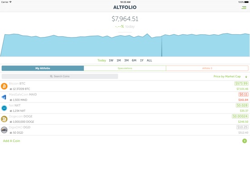Toggle the Dogecoin $0.00024 price badge
The image size is (250, 187).
(x=240, y=116)
